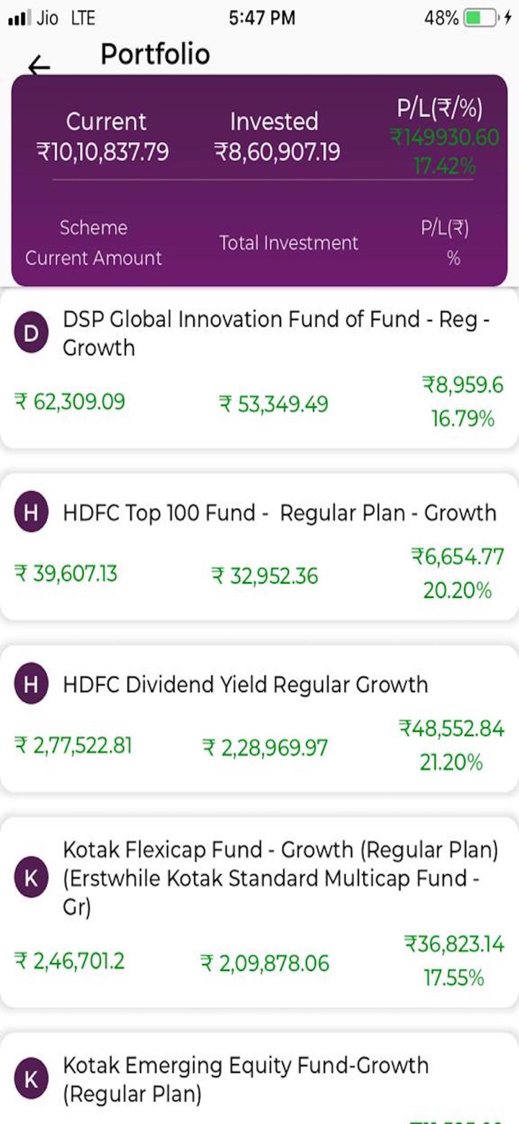Open Kotak Emerging Equity Fund-Growth scheme
Viewport: 519px width, 1124px height.
(x=245, y=1079)
